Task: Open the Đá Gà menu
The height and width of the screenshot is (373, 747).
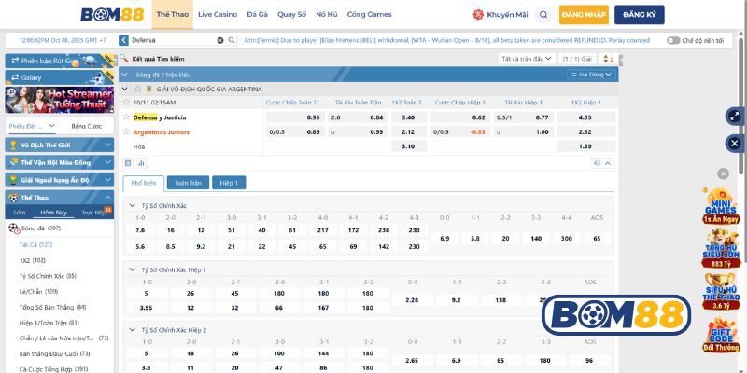Action: pos(258,14)
